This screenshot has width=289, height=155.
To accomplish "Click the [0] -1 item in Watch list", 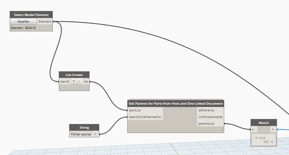I will click(x=268, y=142).
